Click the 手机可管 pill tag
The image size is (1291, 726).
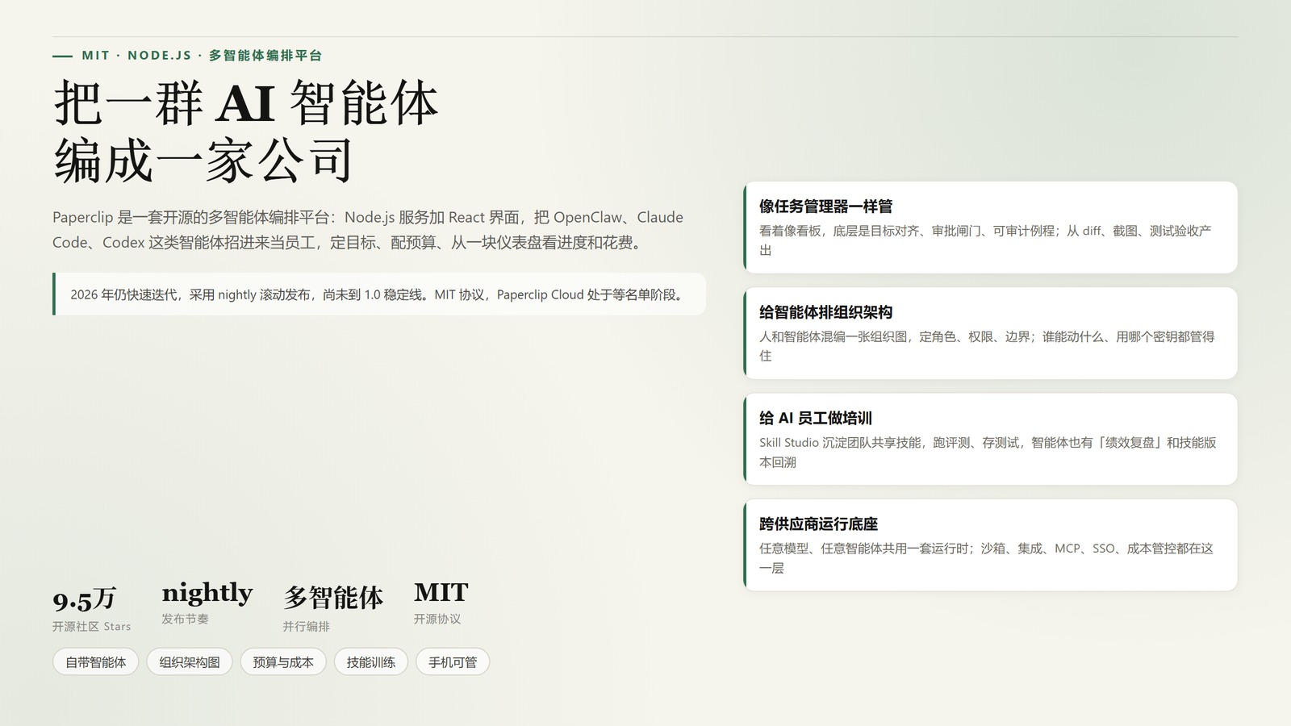coord(453,662)
